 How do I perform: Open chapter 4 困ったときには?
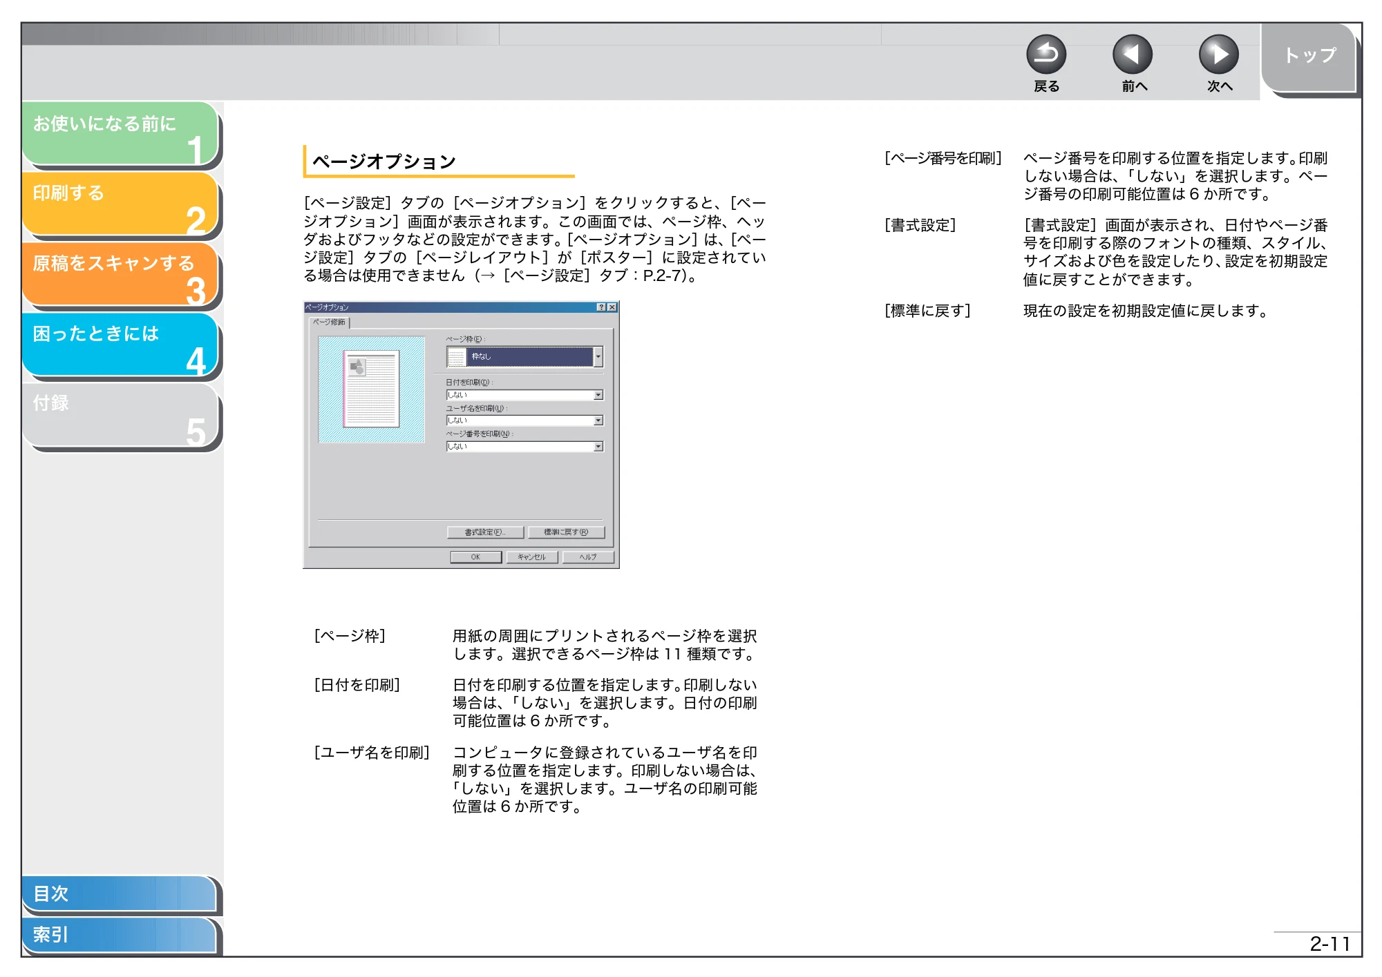click(x=120, y=345)
